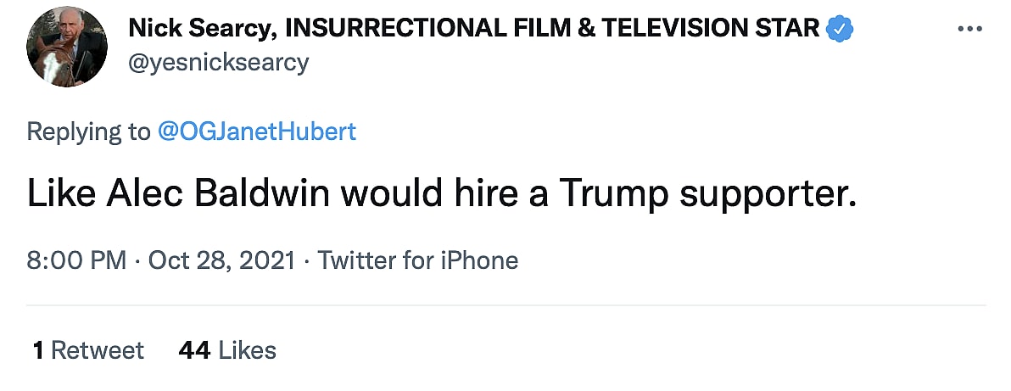
Task: Click the word "Like" starting the tweet
Action: point(62,193)
